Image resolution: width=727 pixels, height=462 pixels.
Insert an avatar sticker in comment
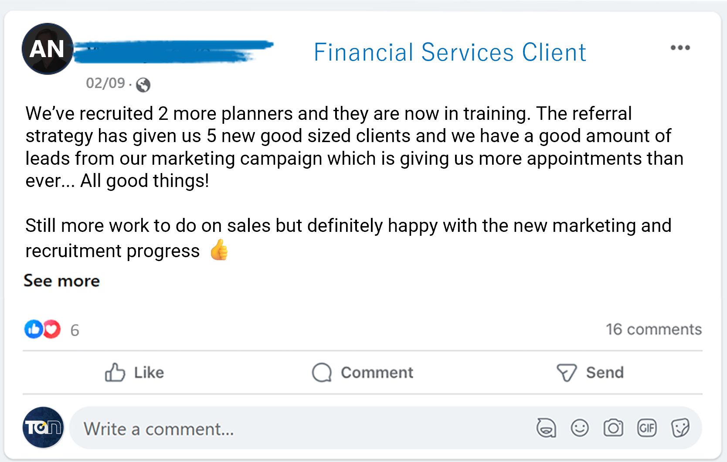(x=546, y=428)
